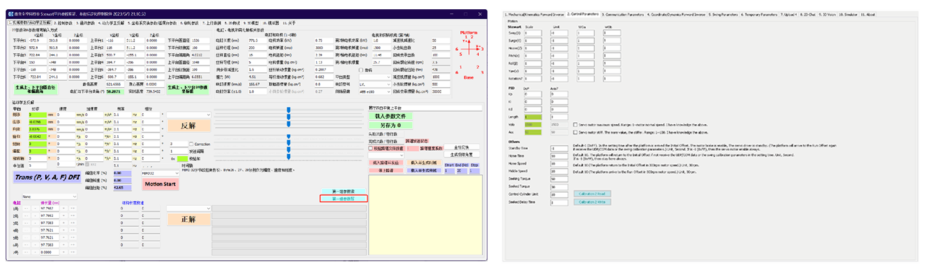The width and height of the screenshot is (928, 270).
Task: Click the 第一组参数写 write button
Action: (343, 198)
